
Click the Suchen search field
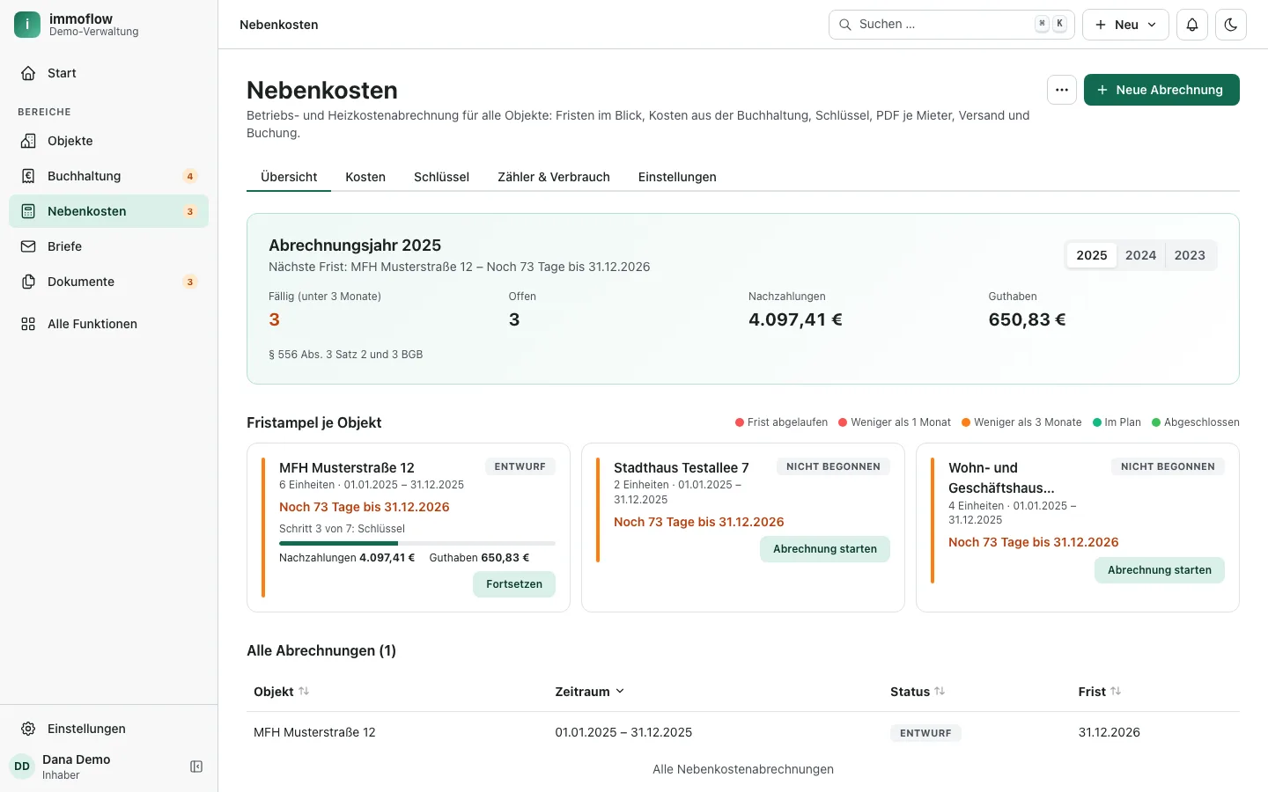pyautogui.click(x=951, y=25)
